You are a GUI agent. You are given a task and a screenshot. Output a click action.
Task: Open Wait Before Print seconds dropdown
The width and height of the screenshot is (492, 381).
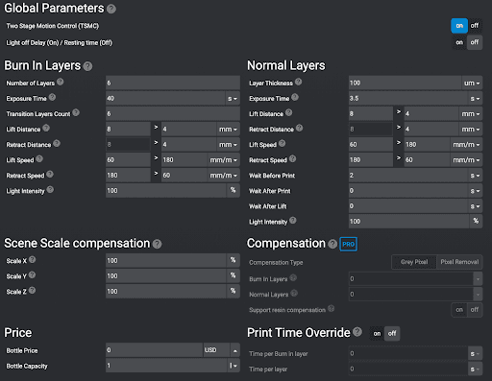pyautogui.click(x=475, y=176)
